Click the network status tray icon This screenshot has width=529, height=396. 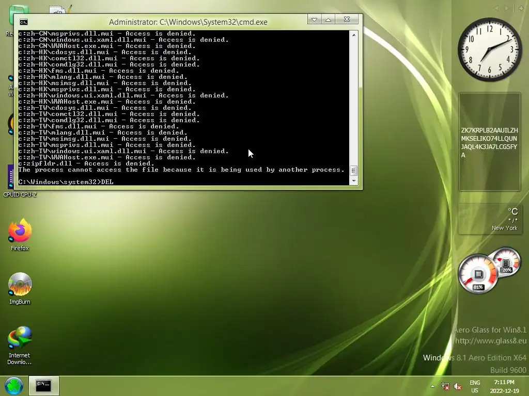pos(445,386)
